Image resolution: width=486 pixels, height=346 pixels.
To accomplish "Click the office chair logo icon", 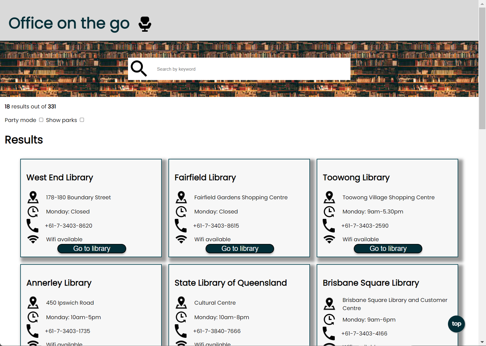I will (x=145, y=24).
